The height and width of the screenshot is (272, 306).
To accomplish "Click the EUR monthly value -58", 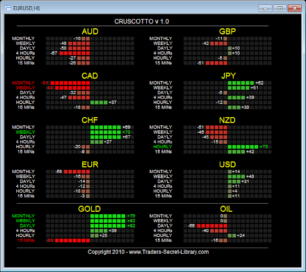I will point(58,172).
